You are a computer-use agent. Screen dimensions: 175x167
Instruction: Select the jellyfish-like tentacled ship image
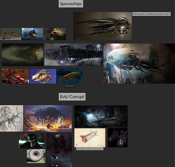(x=139, y=63)
